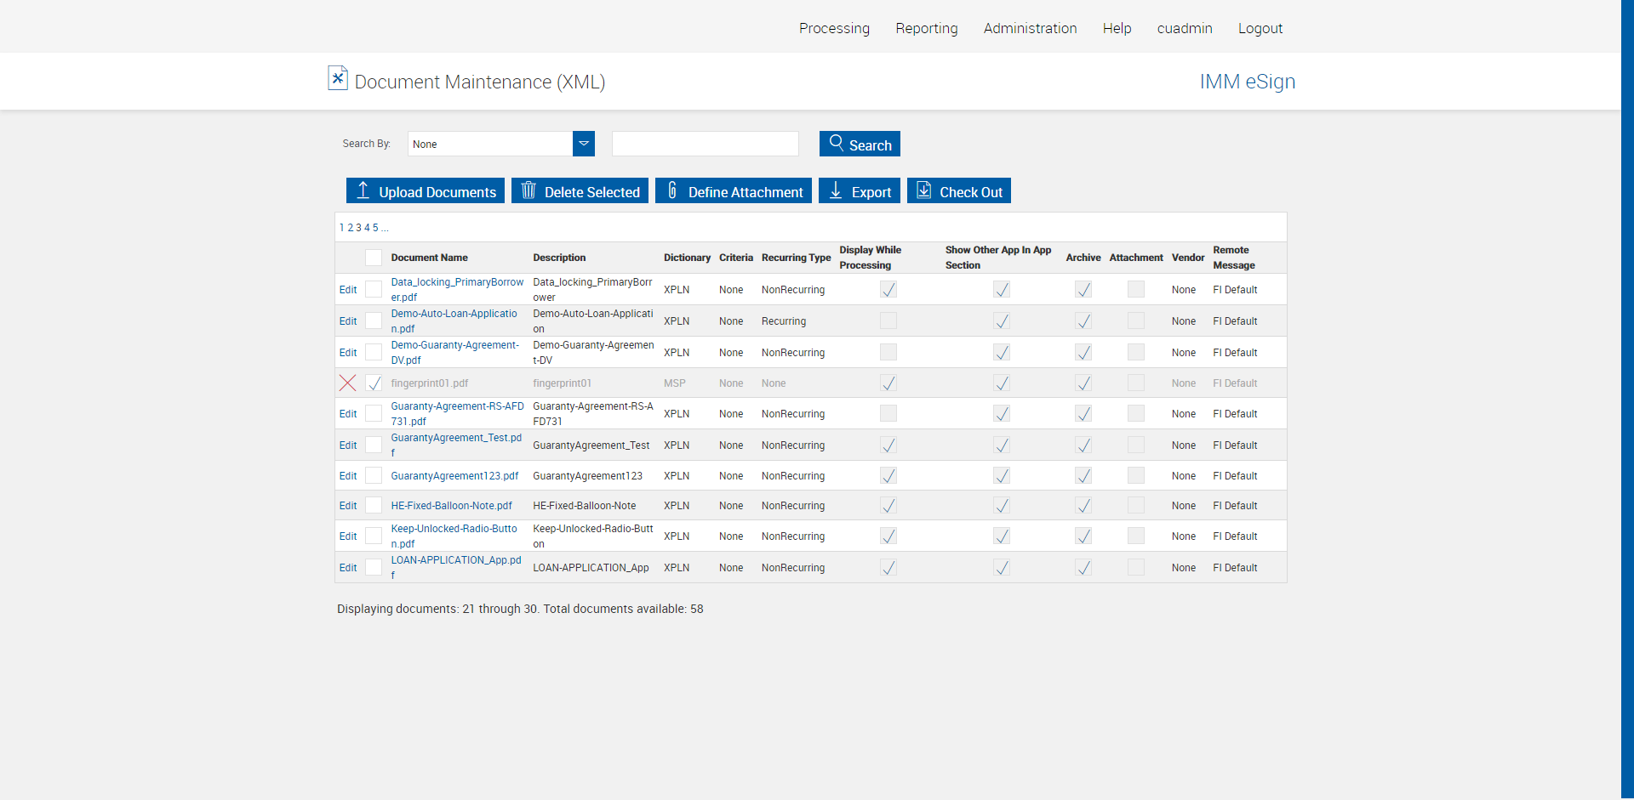Open the Administration menu
The height and width of the screenshot is (800, 1634).
coord(1030,28)
